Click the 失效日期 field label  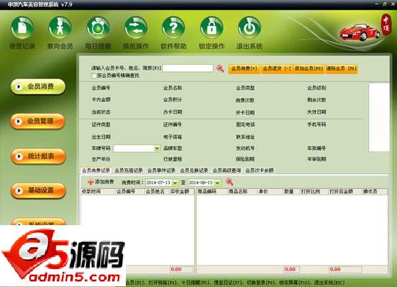(316, 112)
